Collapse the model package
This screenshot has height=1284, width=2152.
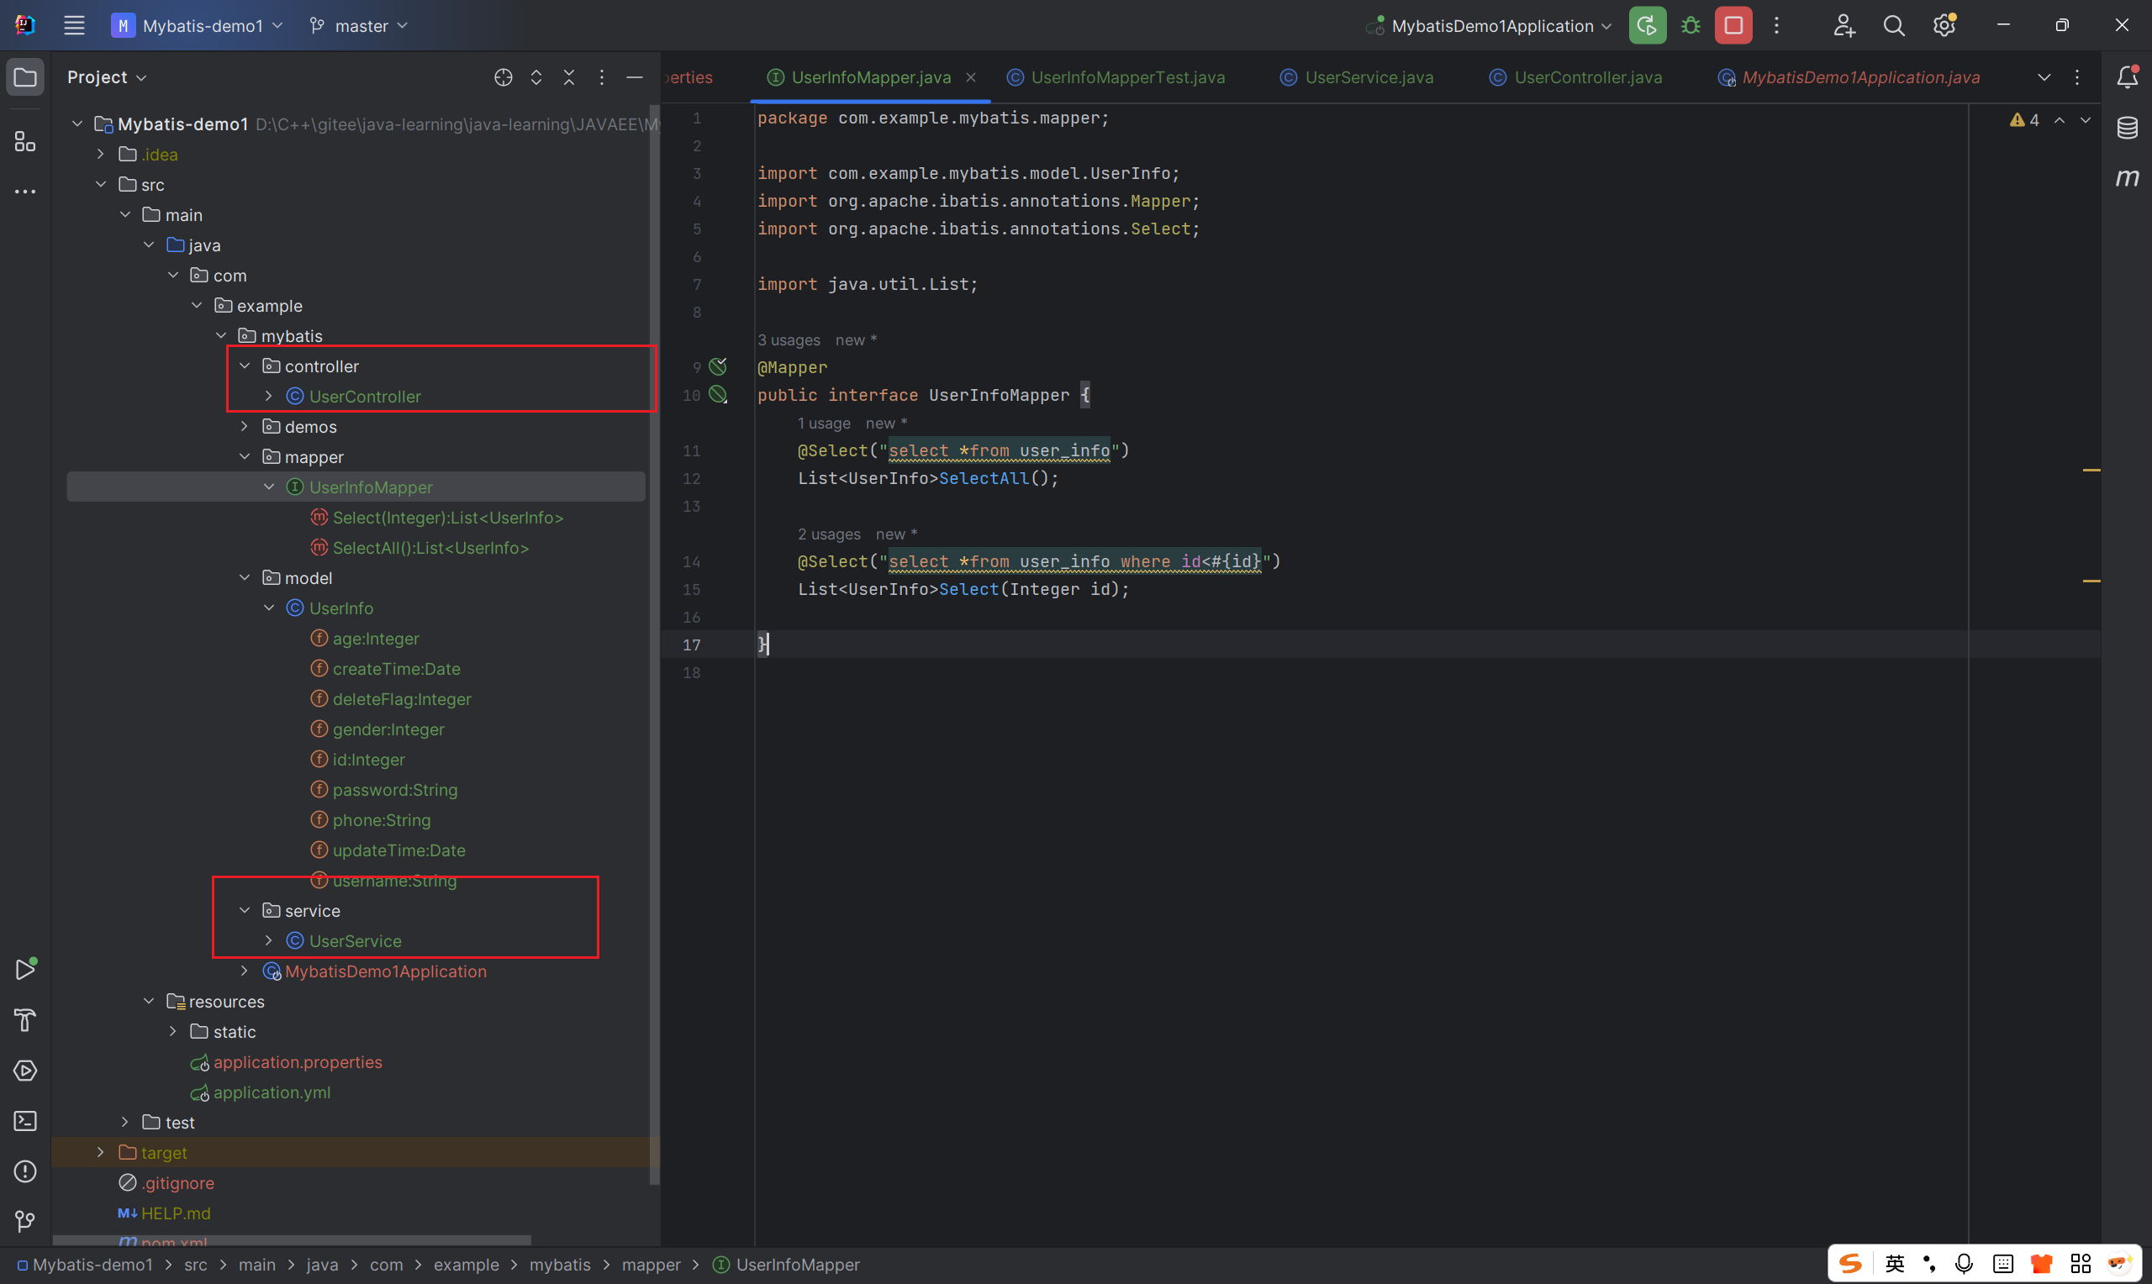pyautogui.click(x=245, y=578)
